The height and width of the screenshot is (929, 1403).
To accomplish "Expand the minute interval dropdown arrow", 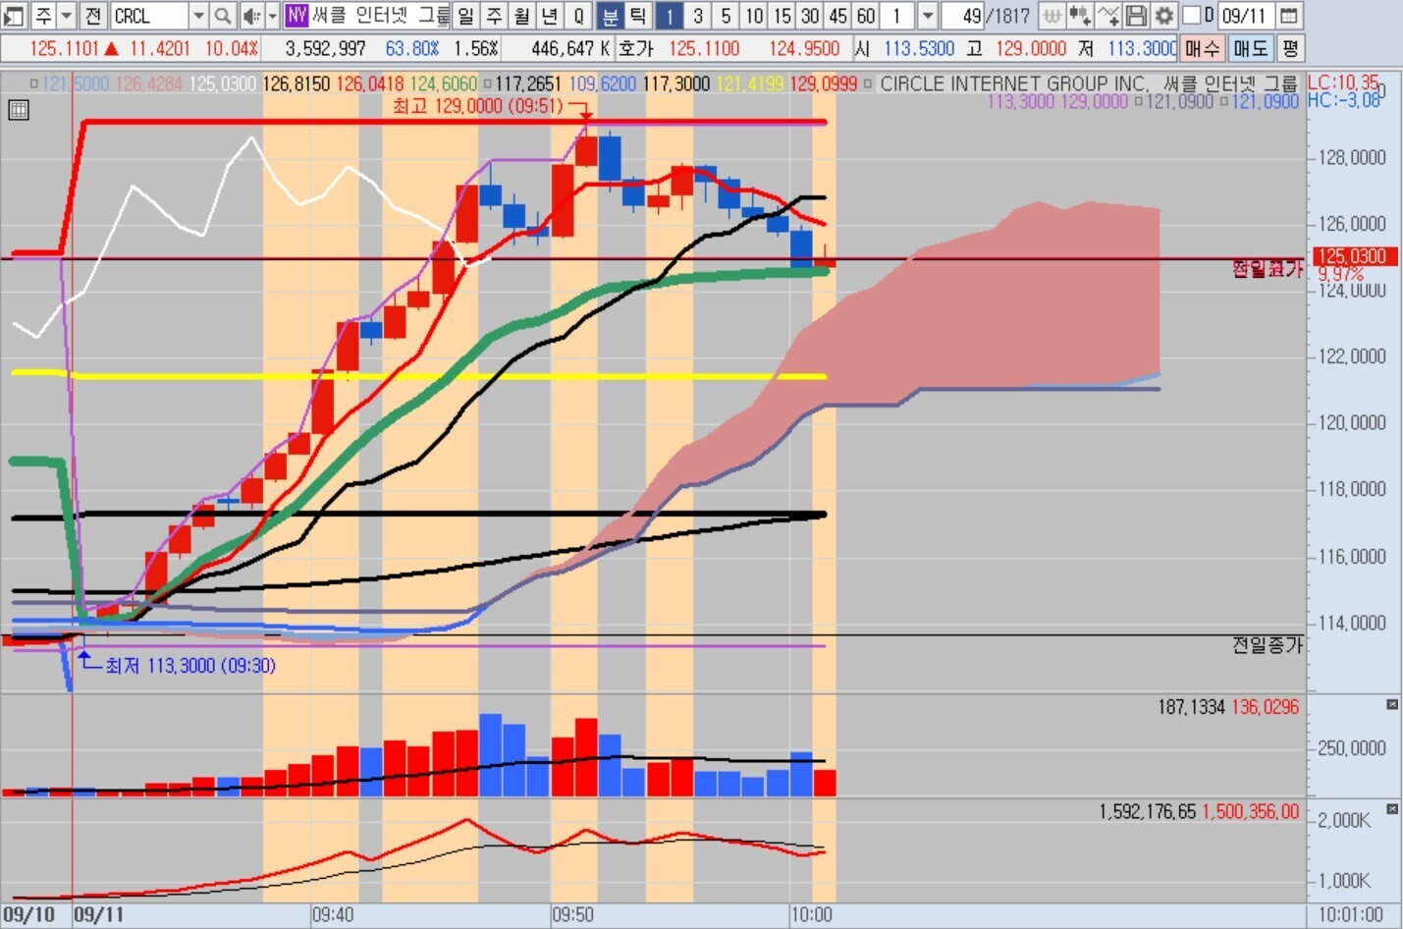I will (927, 16).
